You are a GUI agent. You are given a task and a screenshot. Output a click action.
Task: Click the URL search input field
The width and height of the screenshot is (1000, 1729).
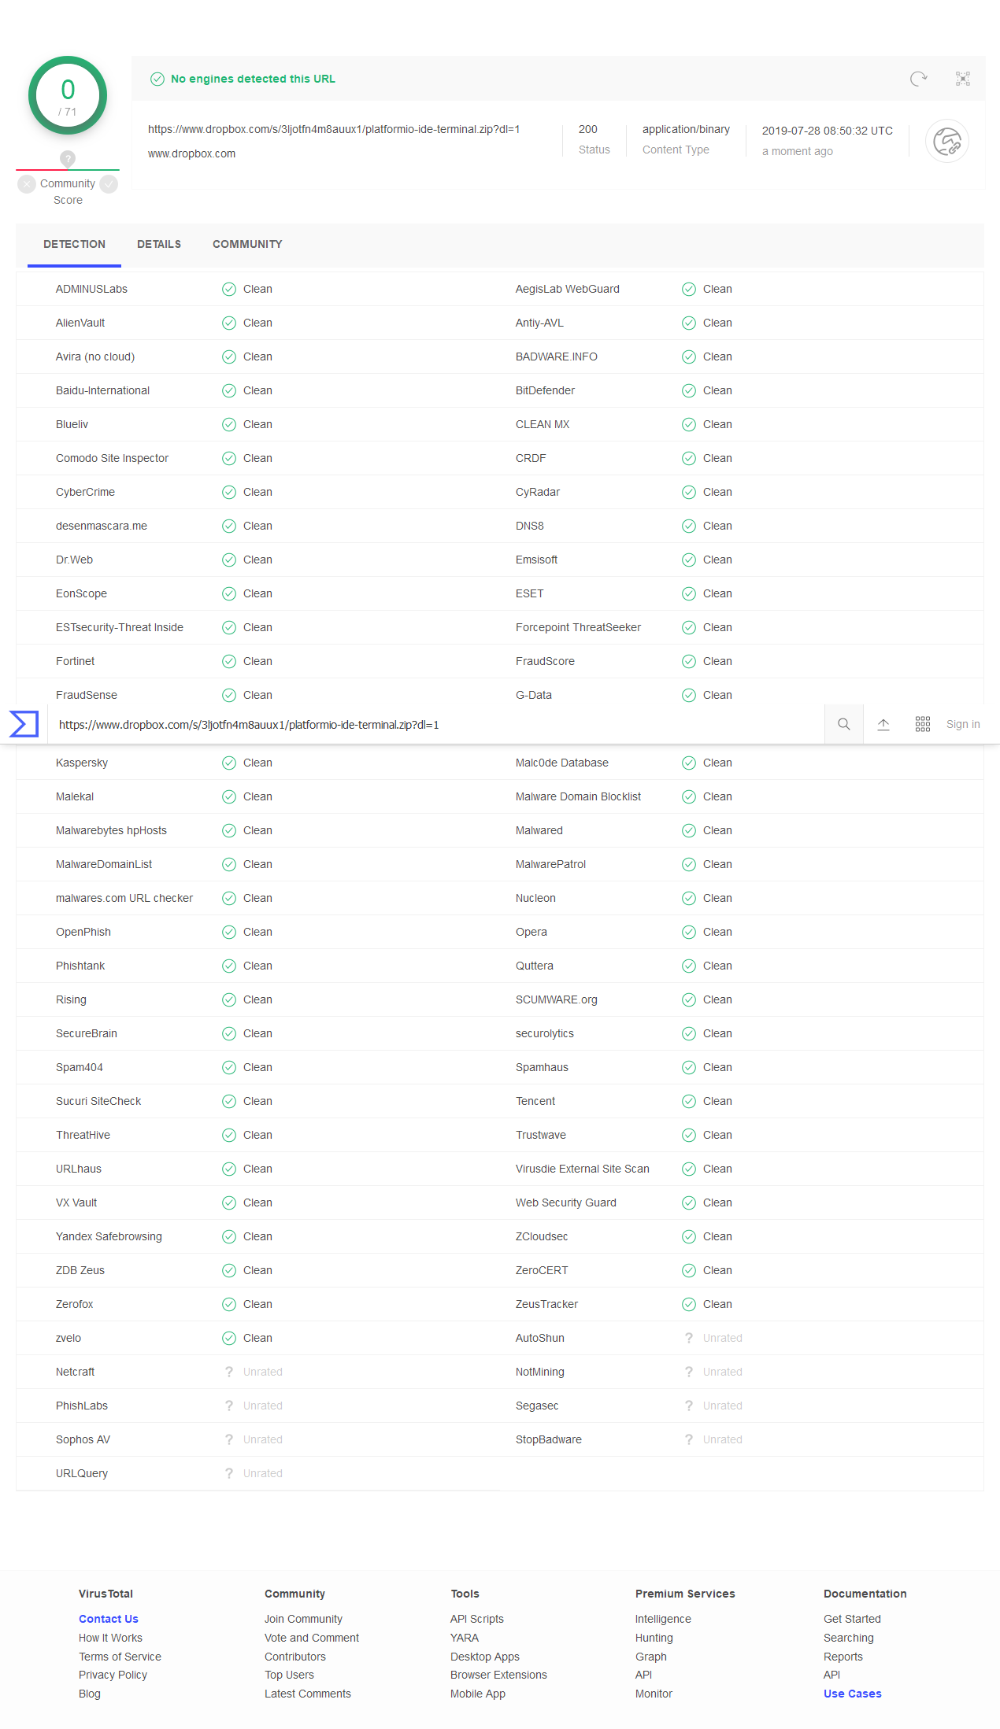[437, 725]
